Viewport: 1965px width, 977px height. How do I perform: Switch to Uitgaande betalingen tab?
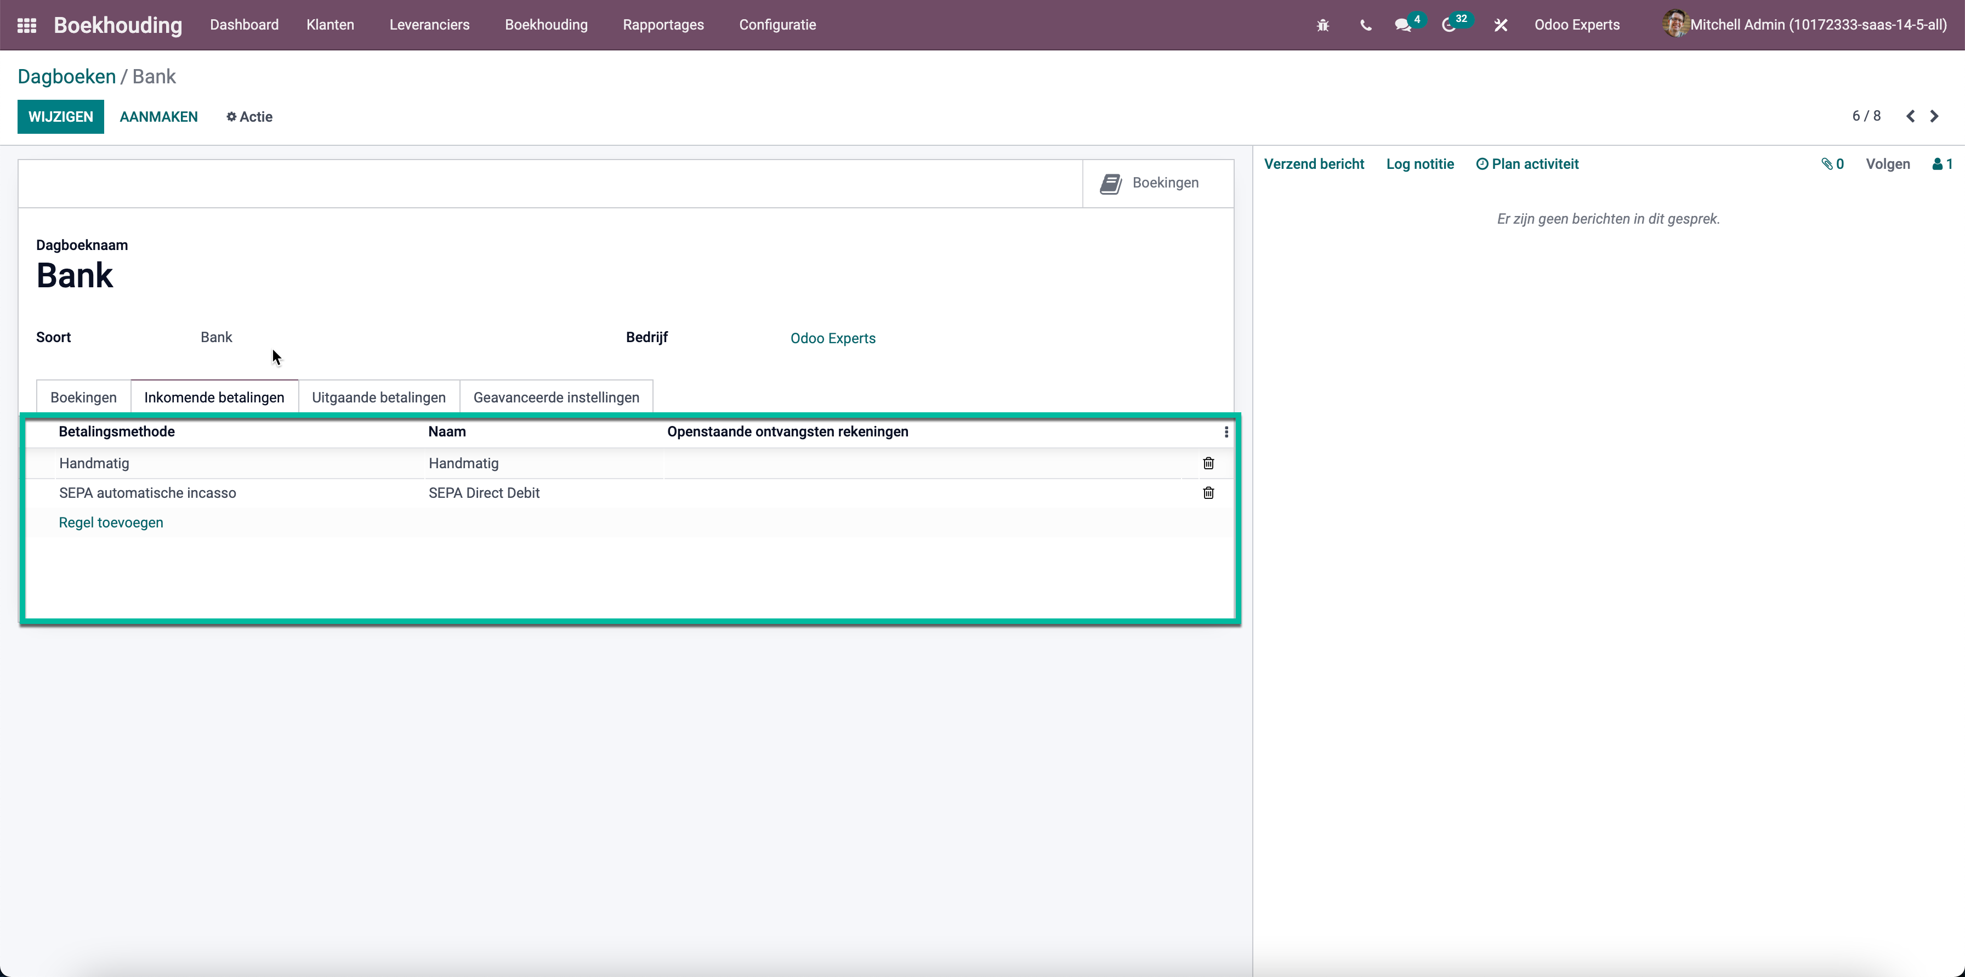point(378,397)
